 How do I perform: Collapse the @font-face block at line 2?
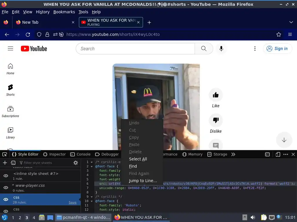(x=91, y=166)
